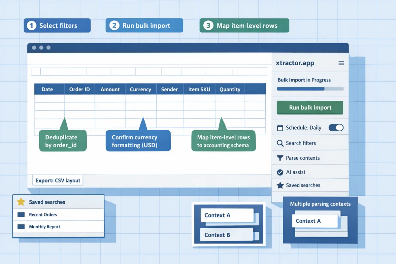Select Context A in Multiple parsing contexts
The image size is (396, 264).
315,221
